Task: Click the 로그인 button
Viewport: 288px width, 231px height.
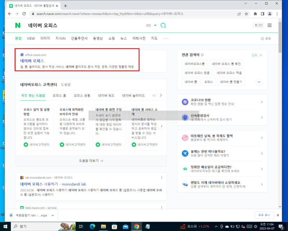Action: [x=258, y=26]
